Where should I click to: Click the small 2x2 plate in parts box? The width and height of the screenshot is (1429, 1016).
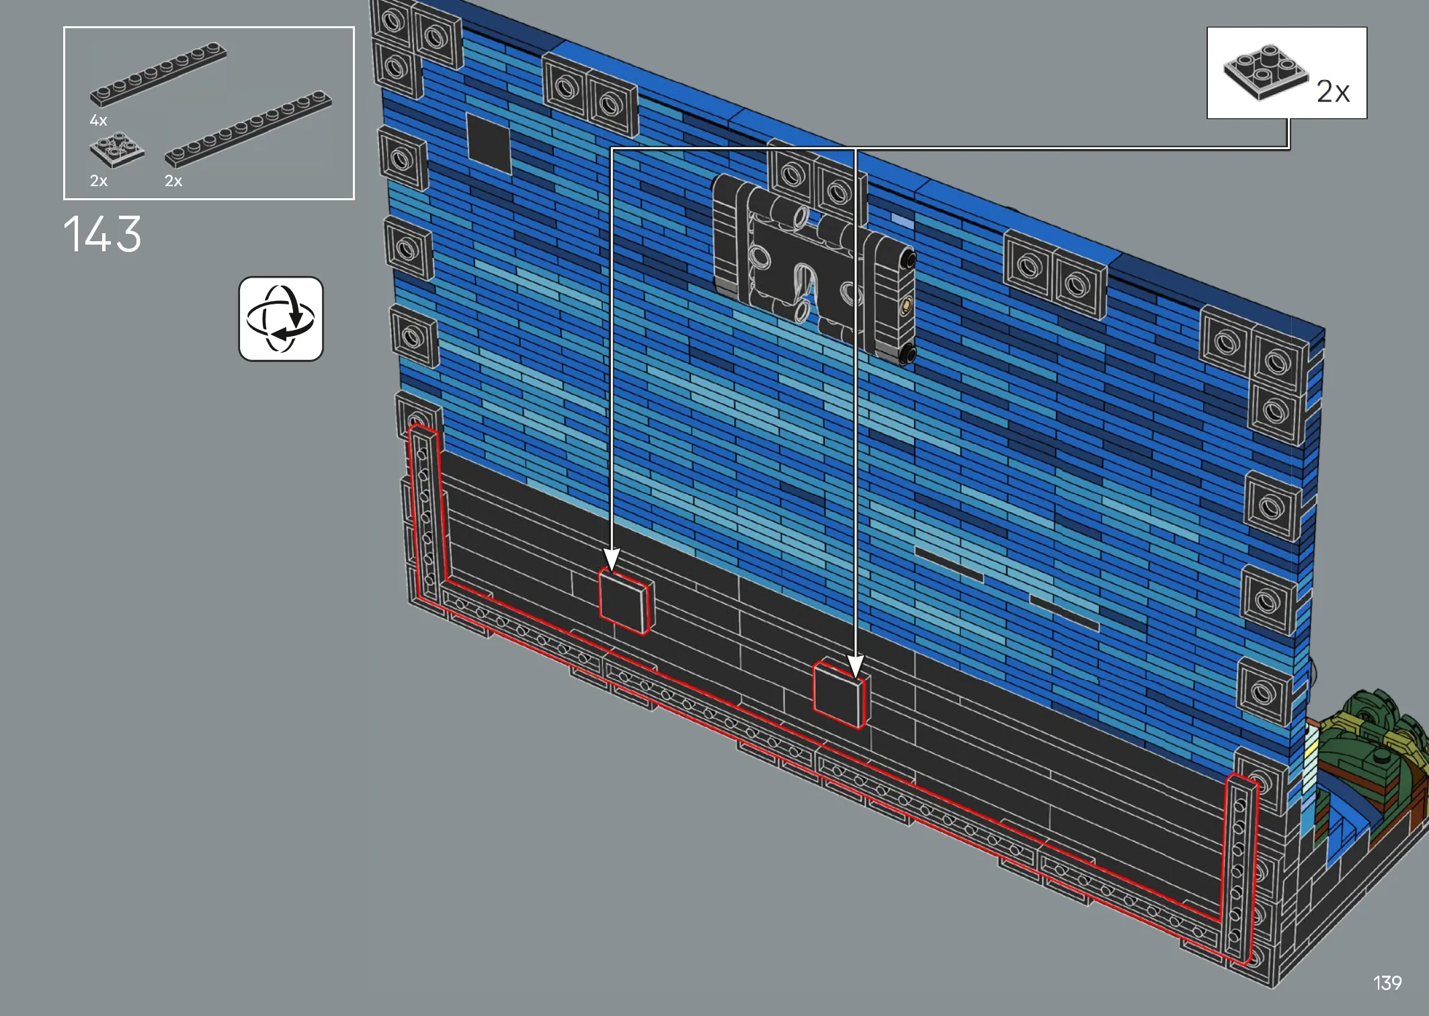[116, 149]
